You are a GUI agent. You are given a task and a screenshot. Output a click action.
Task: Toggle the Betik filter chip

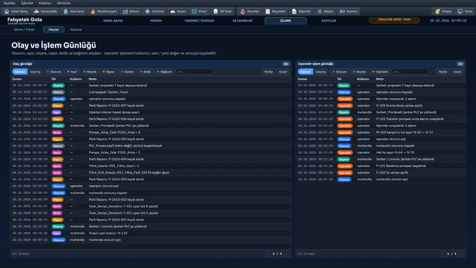pyautogui.click(x=145, y=72)
